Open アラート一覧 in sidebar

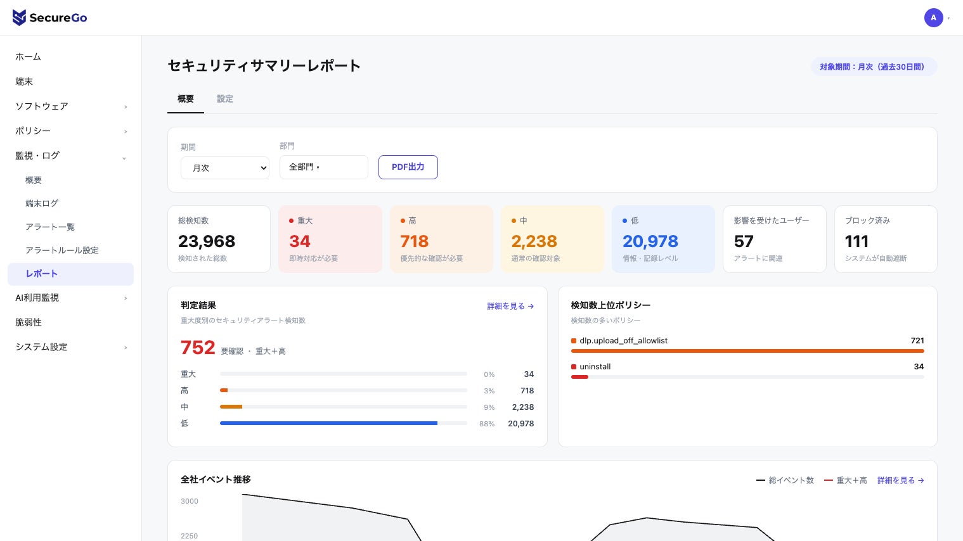click(70, 227)
